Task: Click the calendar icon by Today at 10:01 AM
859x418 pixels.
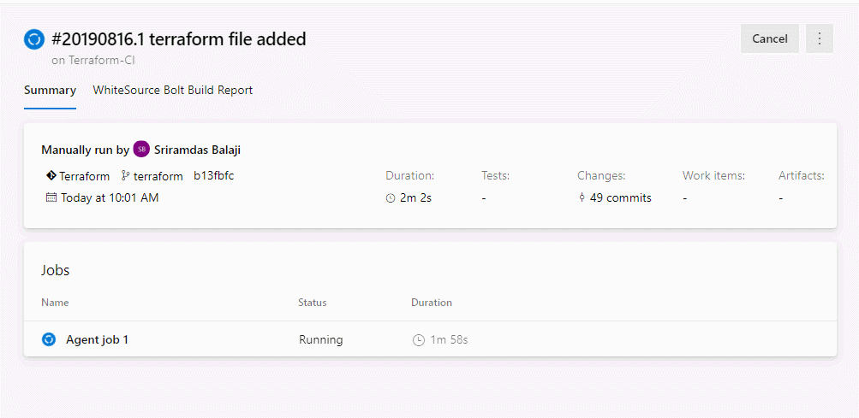Action: pyautogui.click(x=51, y=197)
